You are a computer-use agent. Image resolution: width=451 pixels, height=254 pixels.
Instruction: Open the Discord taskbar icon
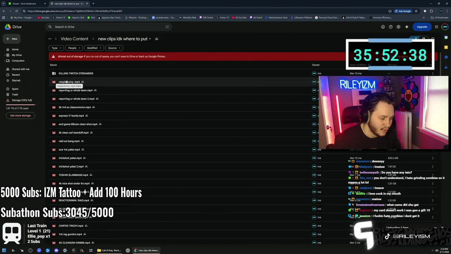coord(56,250)
